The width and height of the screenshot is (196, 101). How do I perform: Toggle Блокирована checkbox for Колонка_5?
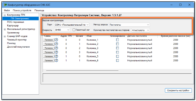tap(117, 56)
